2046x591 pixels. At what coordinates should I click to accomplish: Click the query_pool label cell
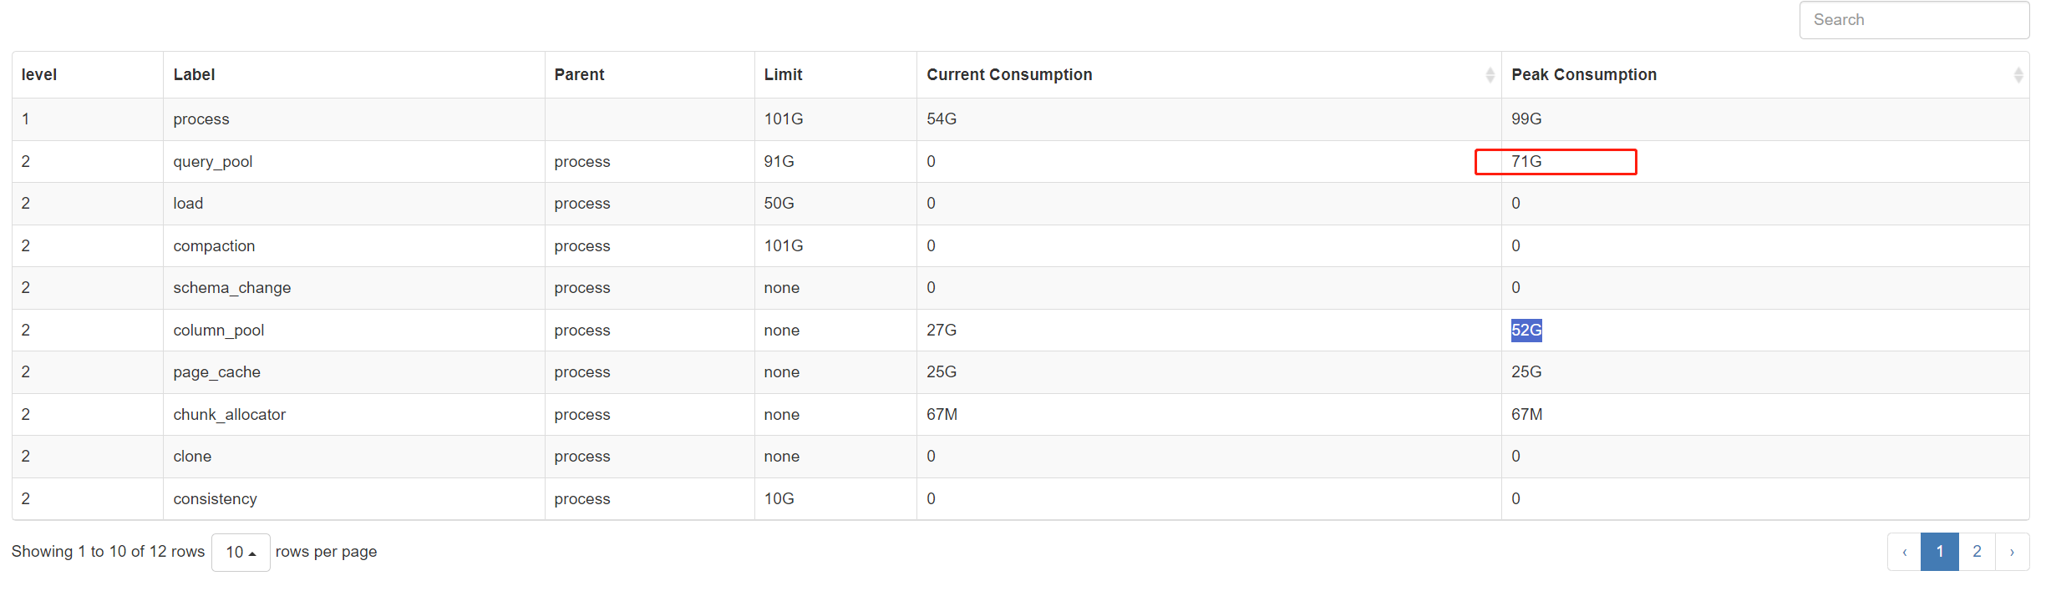[x=213, y=162]
